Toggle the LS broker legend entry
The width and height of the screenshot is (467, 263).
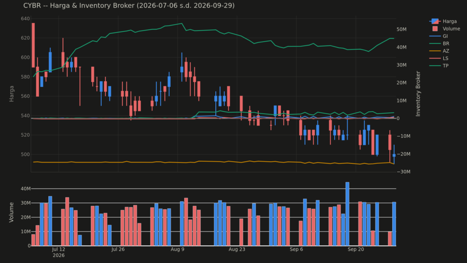tap(439, 58)
